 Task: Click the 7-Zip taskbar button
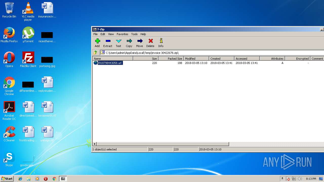63,179
